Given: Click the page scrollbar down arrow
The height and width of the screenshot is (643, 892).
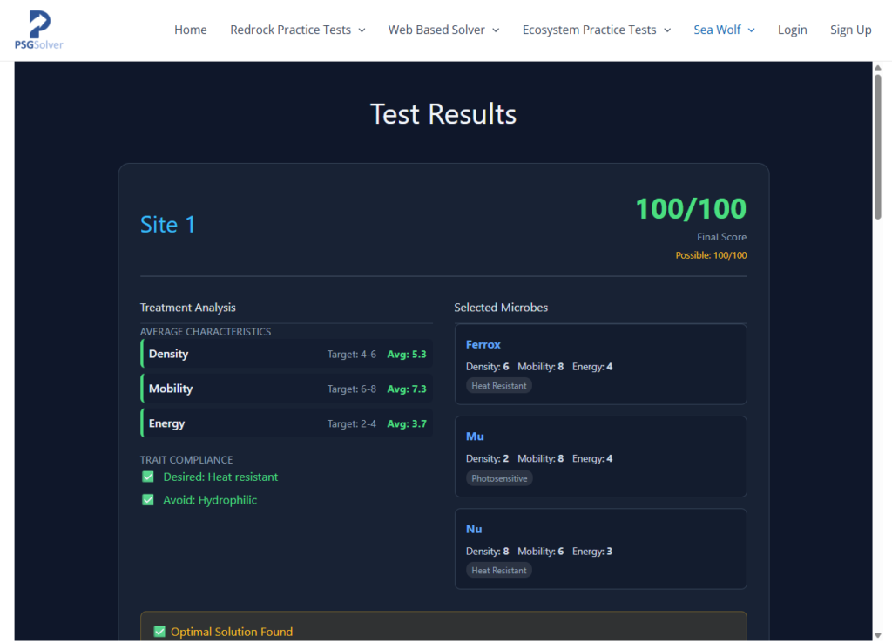Looking at the screenshot, I should 878,634.
